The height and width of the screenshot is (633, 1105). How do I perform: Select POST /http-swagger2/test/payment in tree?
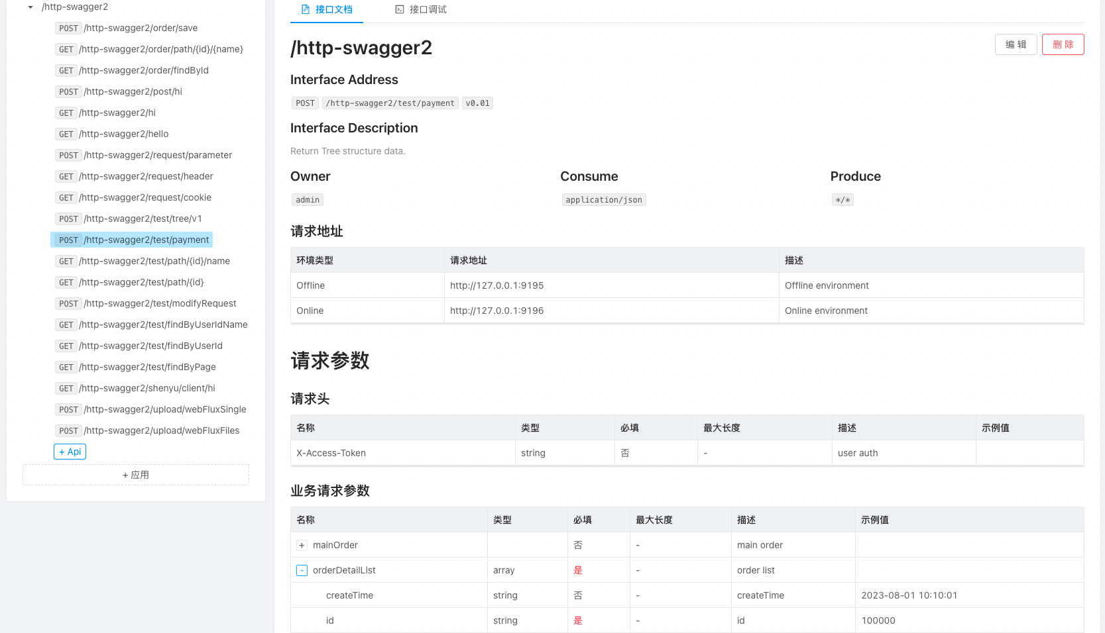coord(146,240)
